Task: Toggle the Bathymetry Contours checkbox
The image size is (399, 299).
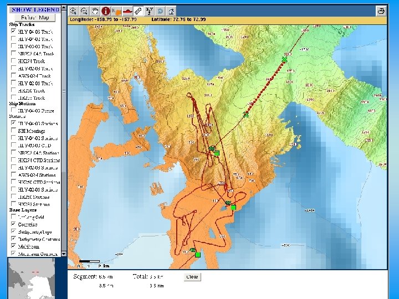Action: 13,239
